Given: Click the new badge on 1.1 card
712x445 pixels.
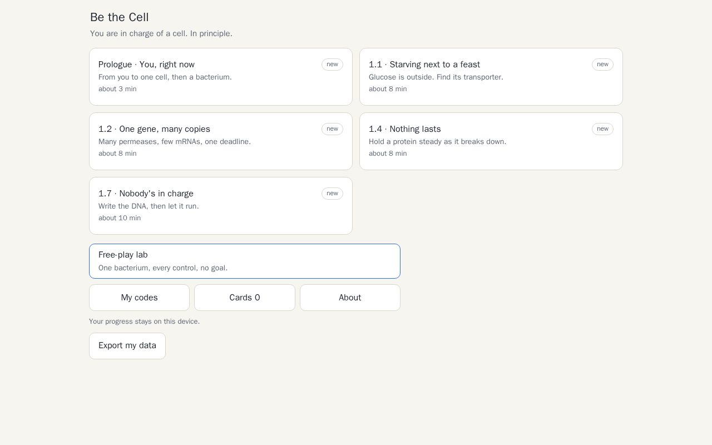Looking at the screenshot, I should [x=602, y=65].
